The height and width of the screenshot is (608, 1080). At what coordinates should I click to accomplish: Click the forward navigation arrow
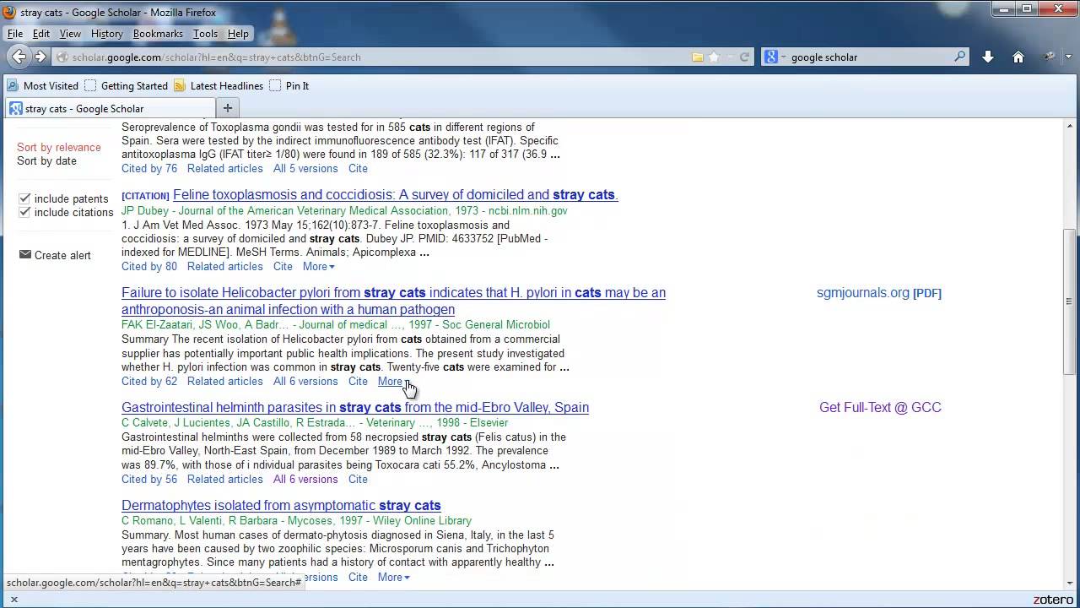click(x=40, y=57)
